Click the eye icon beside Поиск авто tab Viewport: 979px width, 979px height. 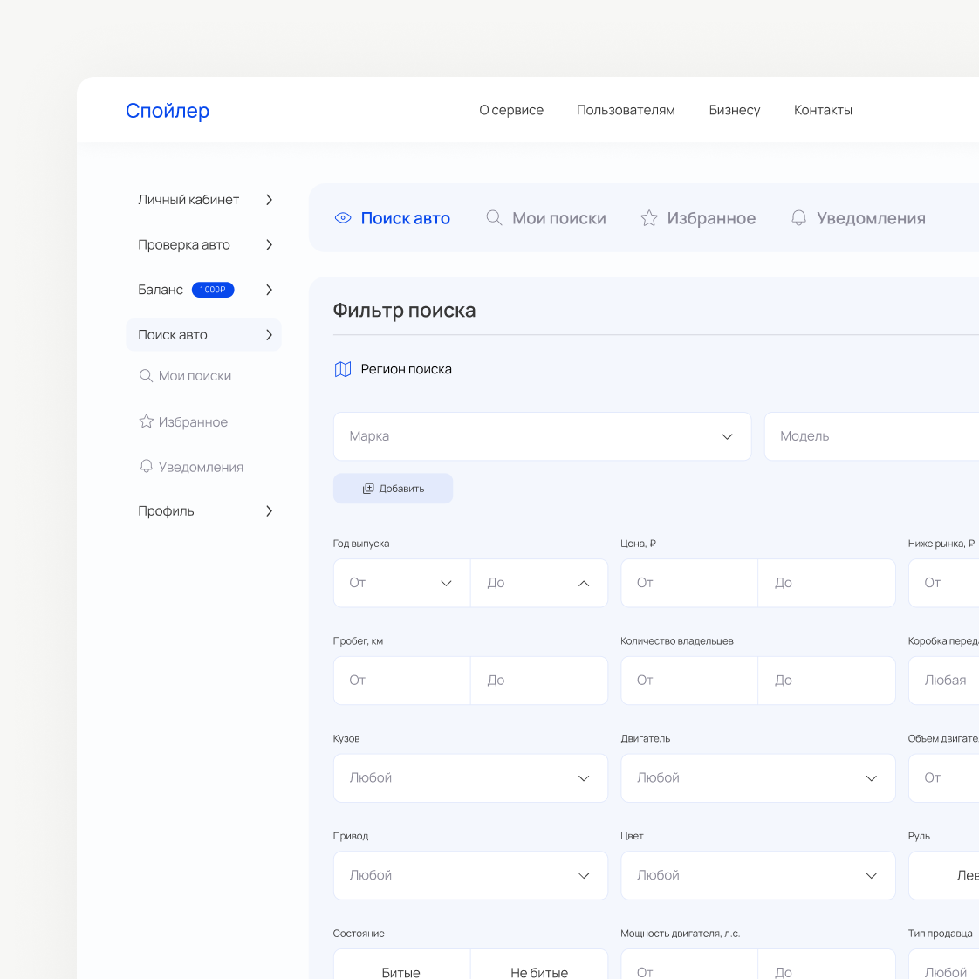[x=343, y=218]
